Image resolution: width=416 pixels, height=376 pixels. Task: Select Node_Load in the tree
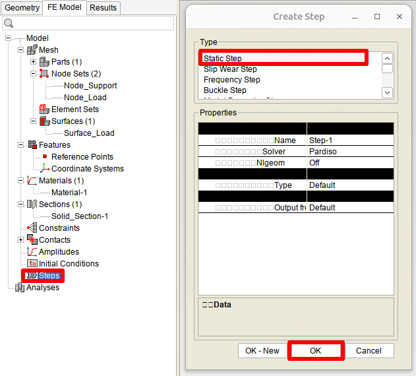(x=86, y=98)
